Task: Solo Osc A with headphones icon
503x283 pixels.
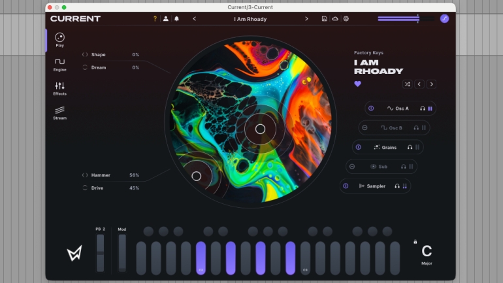Action: coord(423,108)
